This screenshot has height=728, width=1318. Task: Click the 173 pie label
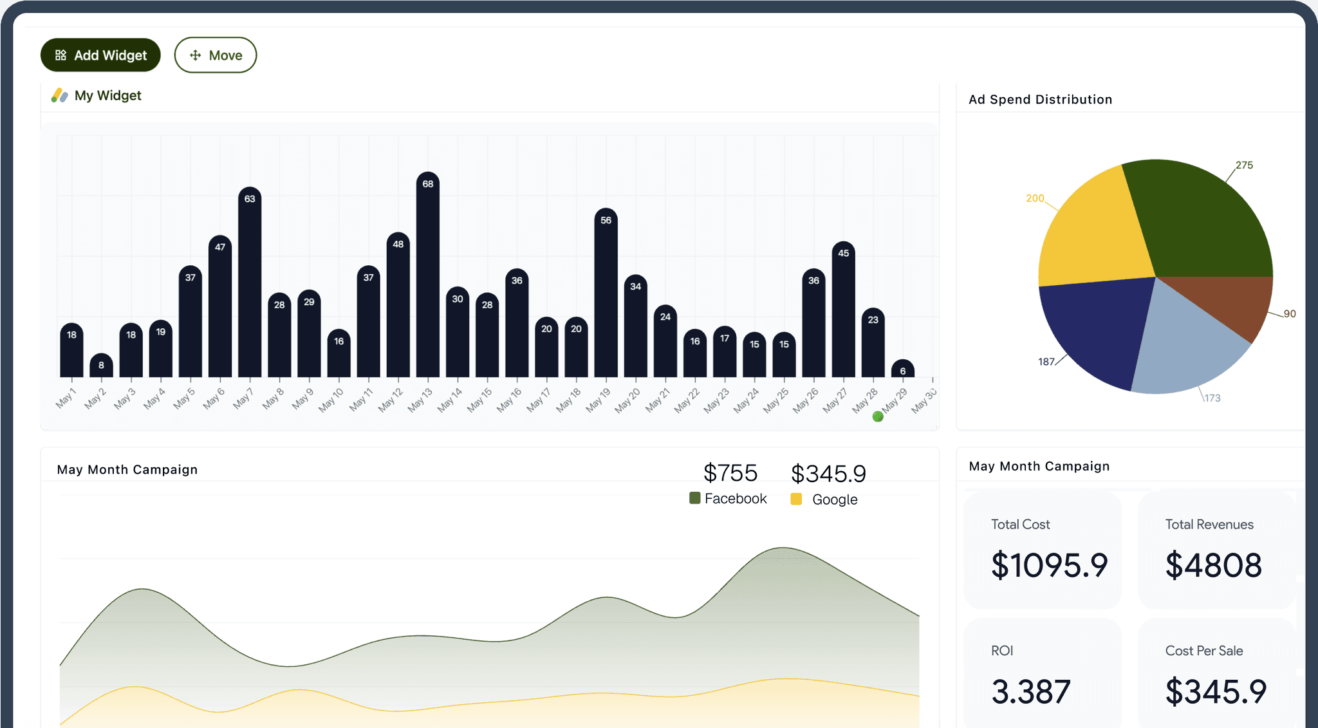1212,398
